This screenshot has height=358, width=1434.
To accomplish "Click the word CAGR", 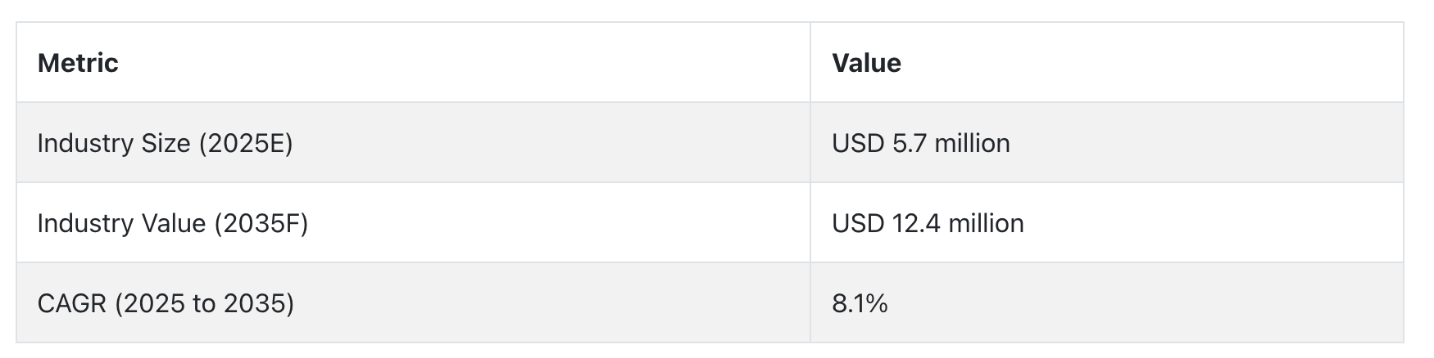I will coord(72,304).
